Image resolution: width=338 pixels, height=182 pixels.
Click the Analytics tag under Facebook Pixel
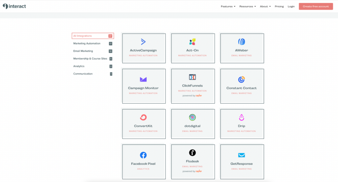pos(143,169)
